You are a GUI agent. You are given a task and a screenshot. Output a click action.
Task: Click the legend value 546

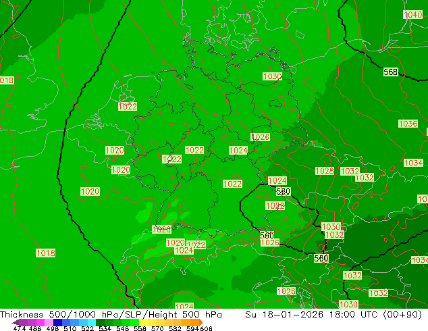click(123, 328)
